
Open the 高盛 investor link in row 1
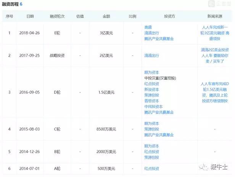148,27
